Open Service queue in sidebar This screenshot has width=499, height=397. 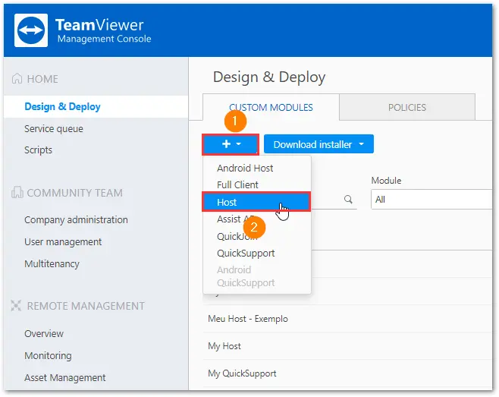[x=54, y=129]
